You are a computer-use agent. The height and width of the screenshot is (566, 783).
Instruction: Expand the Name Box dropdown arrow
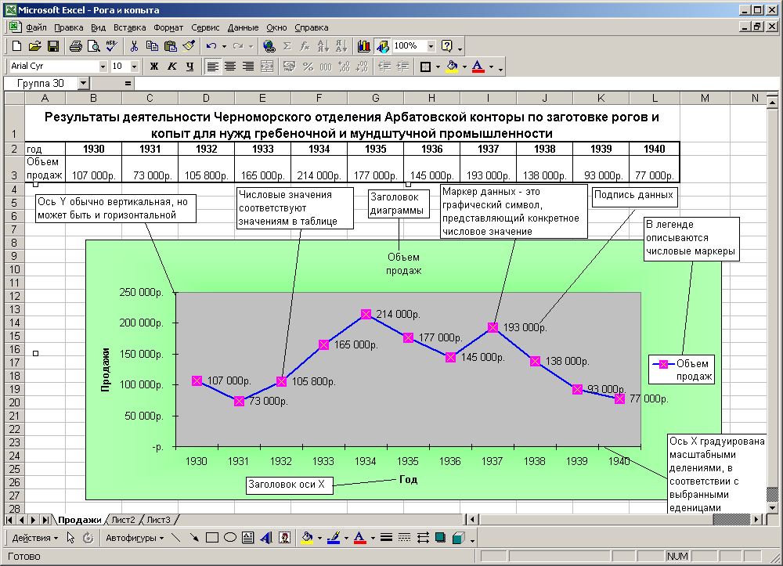pos(84,83)
